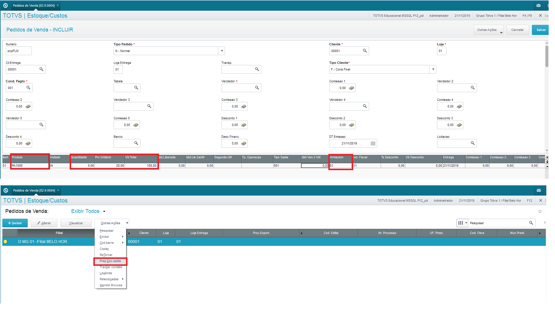Click the Loja input field
Image resolution: width=555 pixels, height=312 pixels.
tap(441, 51)
